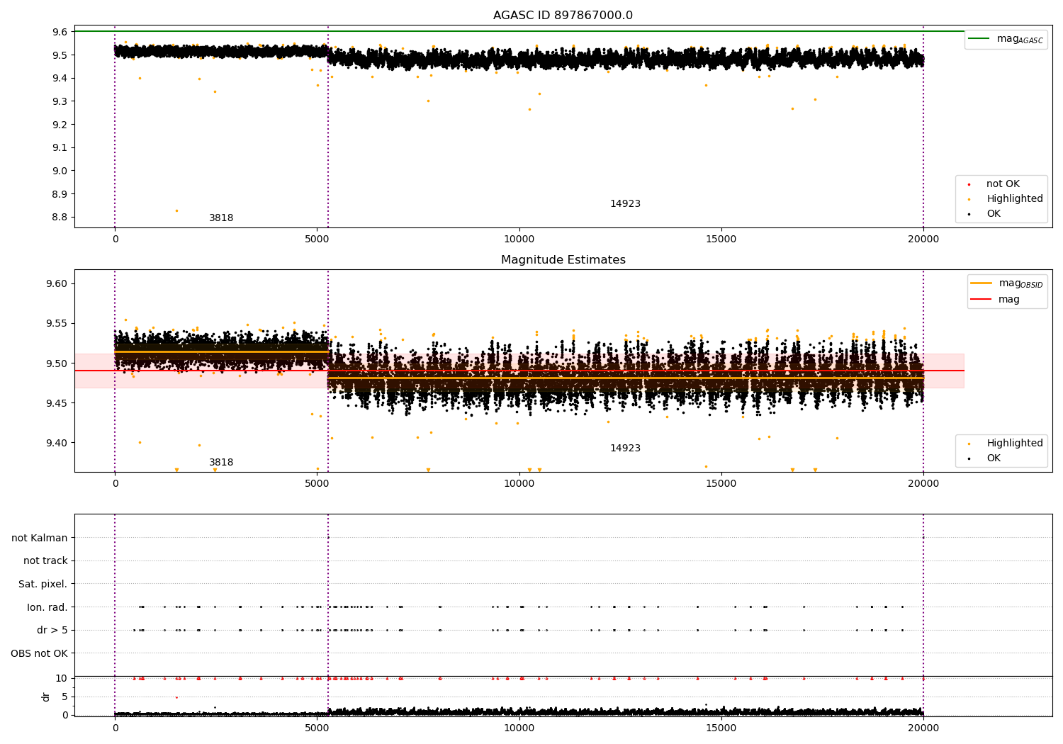Click the '5' tick on the dr axis
Screen dimensions: 1063x744
[x=64, y=697]
